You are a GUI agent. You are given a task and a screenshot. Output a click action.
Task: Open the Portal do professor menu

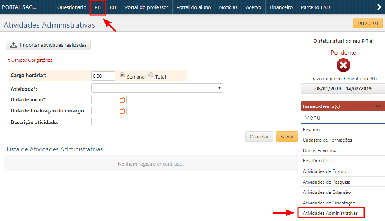point(147,7)
